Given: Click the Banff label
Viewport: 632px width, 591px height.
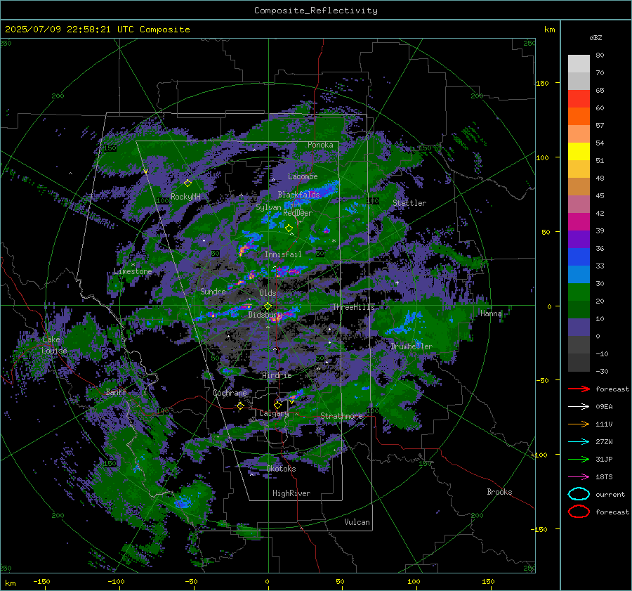Looking at the screenshot, I should click(x=116, y=391).
